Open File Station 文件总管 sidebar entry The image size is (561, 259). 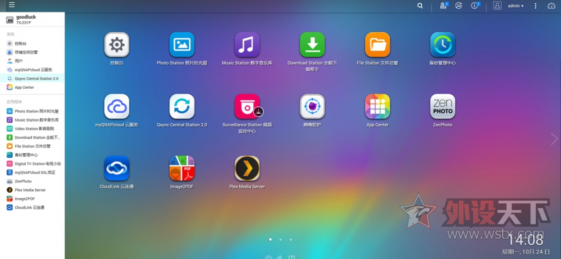pos(32,146)
